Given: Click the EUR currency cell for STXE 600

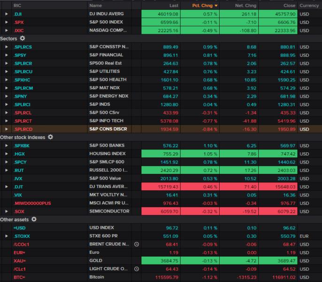Looking at the screenshot, I should point(304,236).
